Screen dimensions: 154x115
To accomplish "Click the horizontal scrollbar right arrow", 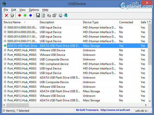I will coord(146,105).
